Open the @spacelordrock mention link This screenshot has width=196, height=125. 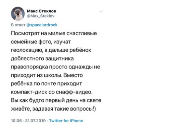(42, 25)
